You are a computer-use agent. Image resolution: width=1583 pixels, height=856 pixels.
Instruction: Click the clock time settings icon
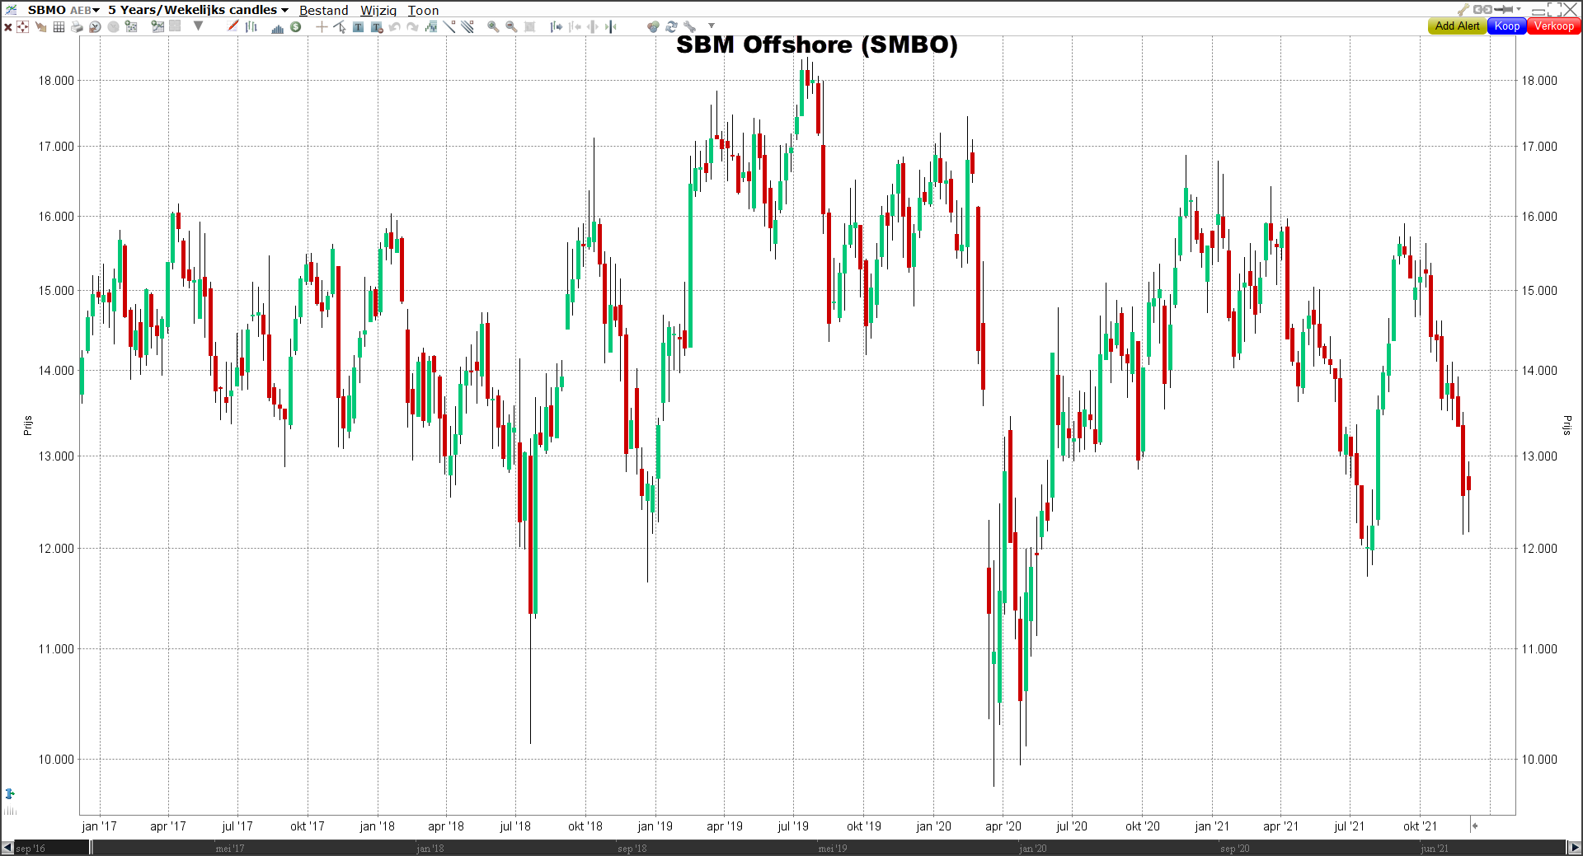95,26
